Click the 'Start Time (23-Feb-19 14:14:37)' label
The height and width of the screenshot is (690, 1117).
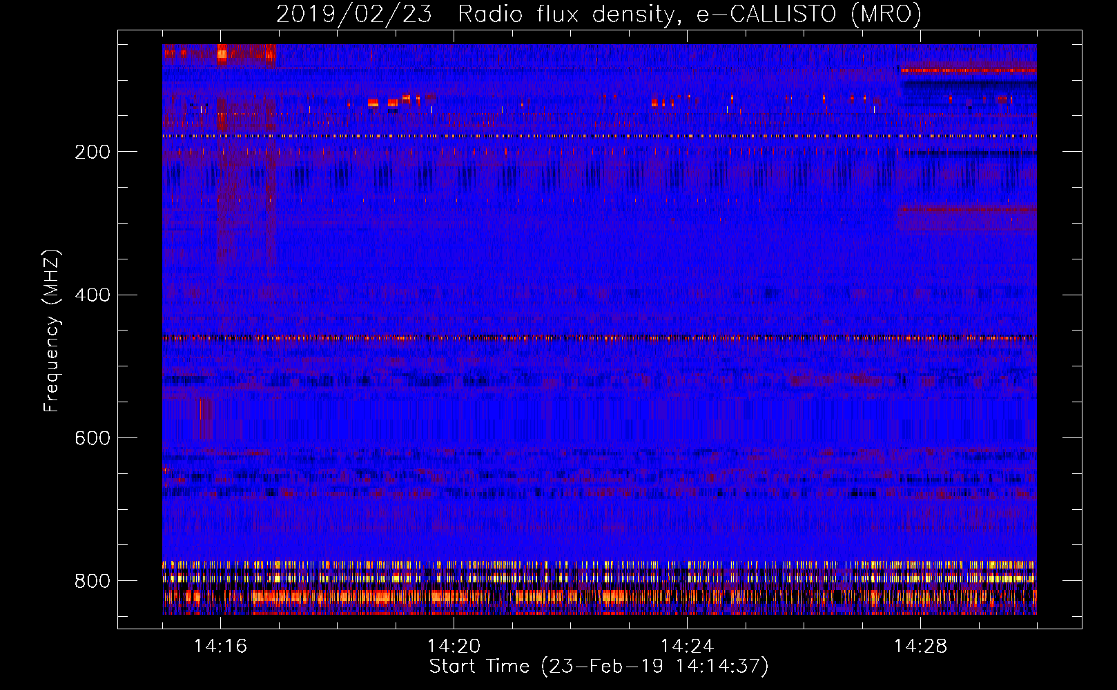pyautogui.click(x=599, y=667)
